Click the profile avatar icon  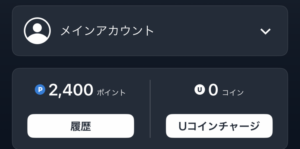click(37, 31)
